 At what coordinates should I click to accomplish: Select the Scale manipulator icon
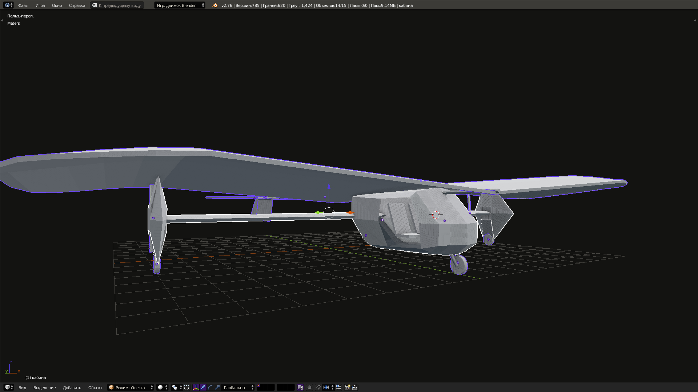[x=217, y=387]
